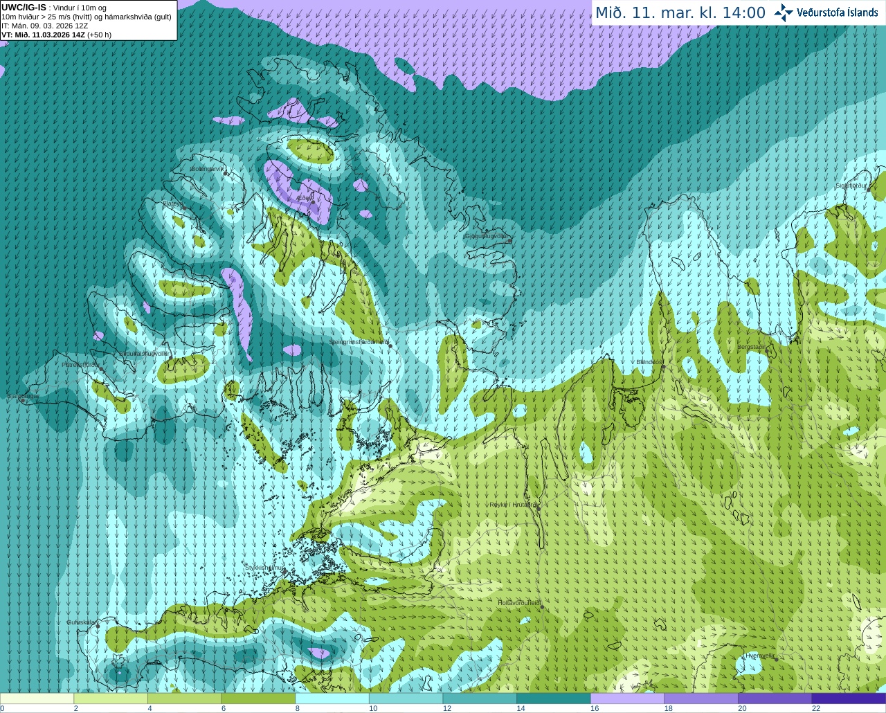Click the legend value label '8'

pyautogui.click(x=298, y=708)
